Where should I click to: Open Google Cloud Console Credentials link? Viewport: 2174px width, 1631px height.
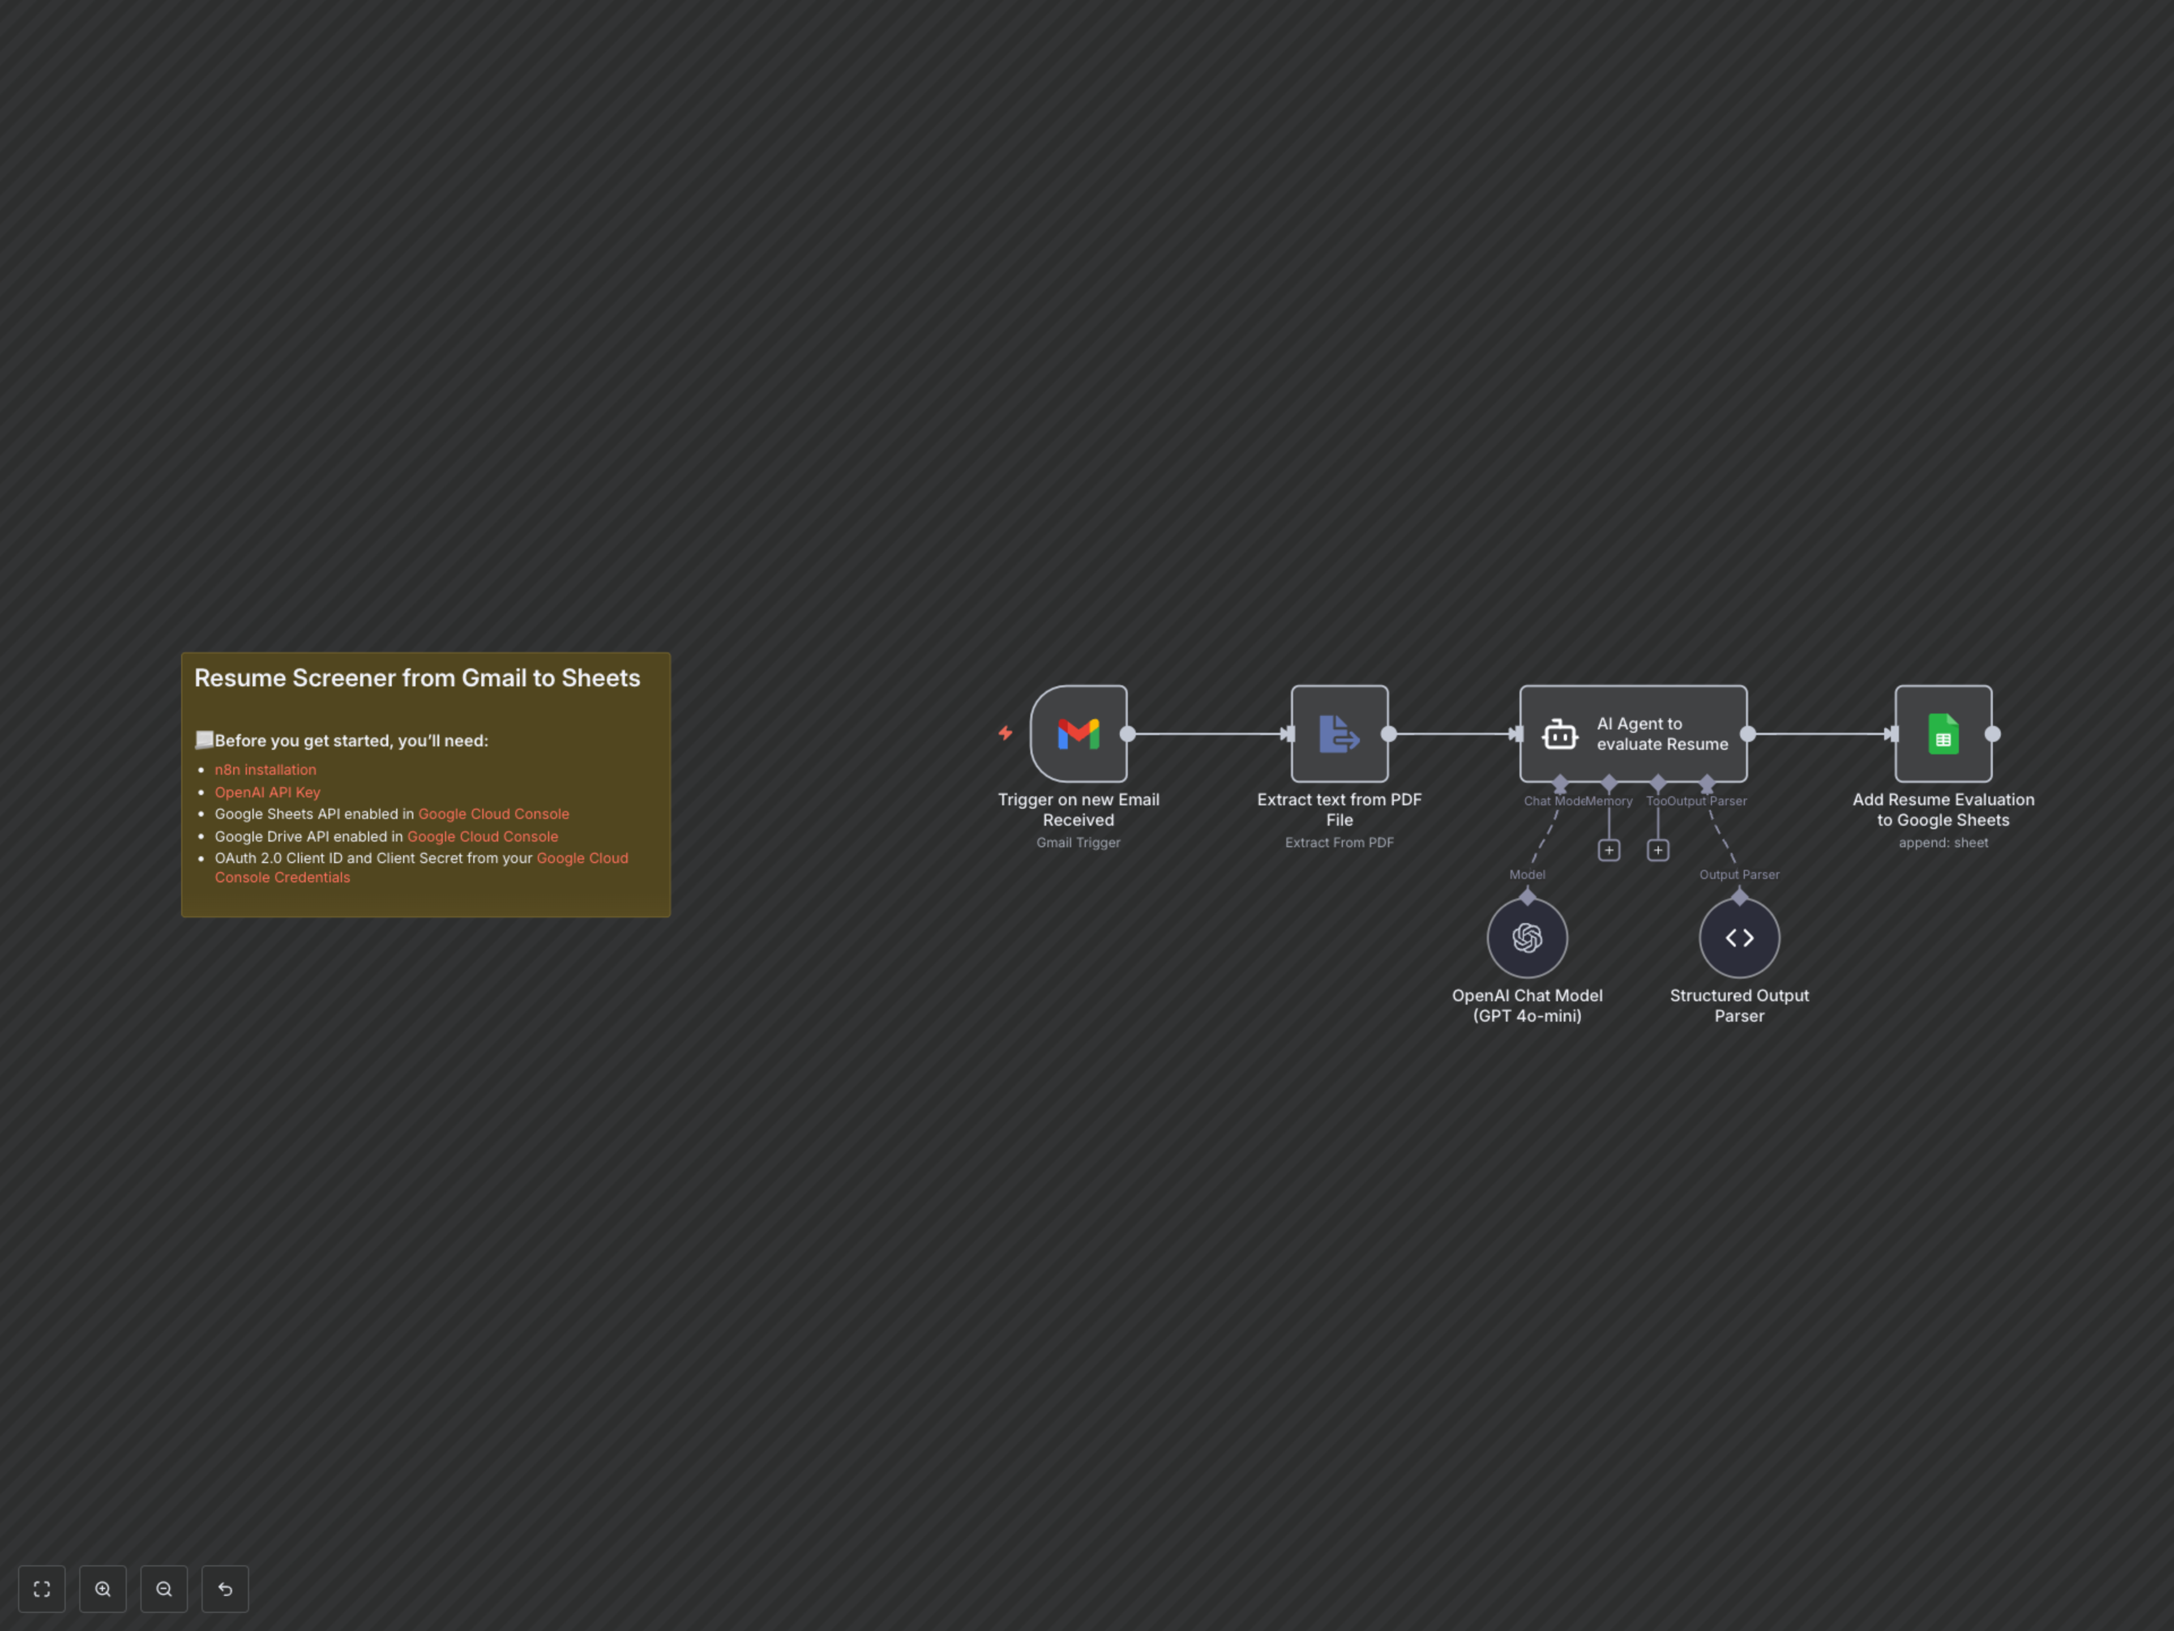coord(282,878)
